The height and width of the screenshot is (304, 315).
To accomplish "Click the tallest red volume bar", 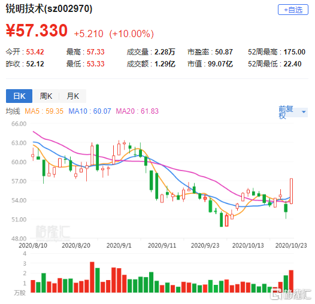I will (x=92, y=277).
